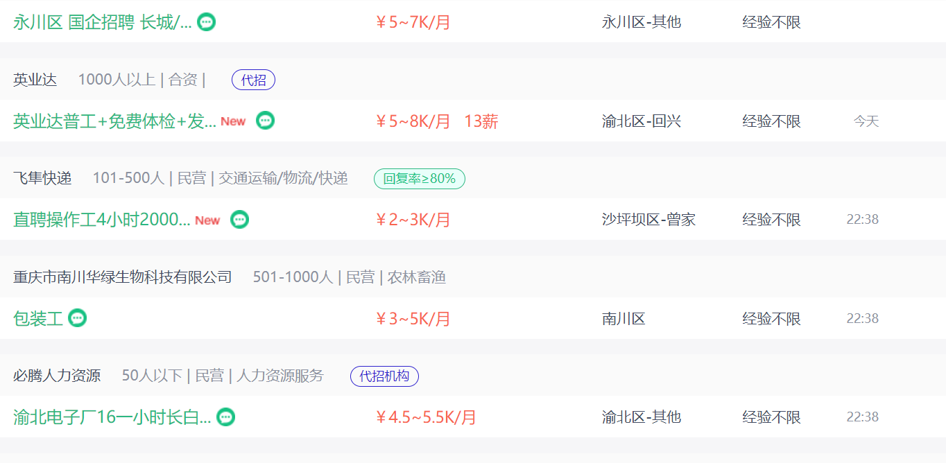946x463 pixels.
Task: Open chat icon beside 永川区 国企招聘 job
Action: click(206, 21)
